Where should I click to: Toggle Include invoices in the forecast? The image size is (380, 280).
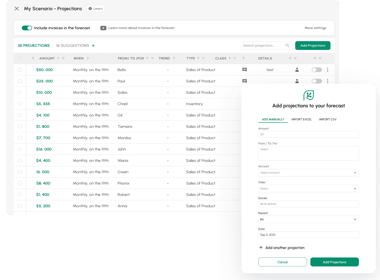coord(27,28)
